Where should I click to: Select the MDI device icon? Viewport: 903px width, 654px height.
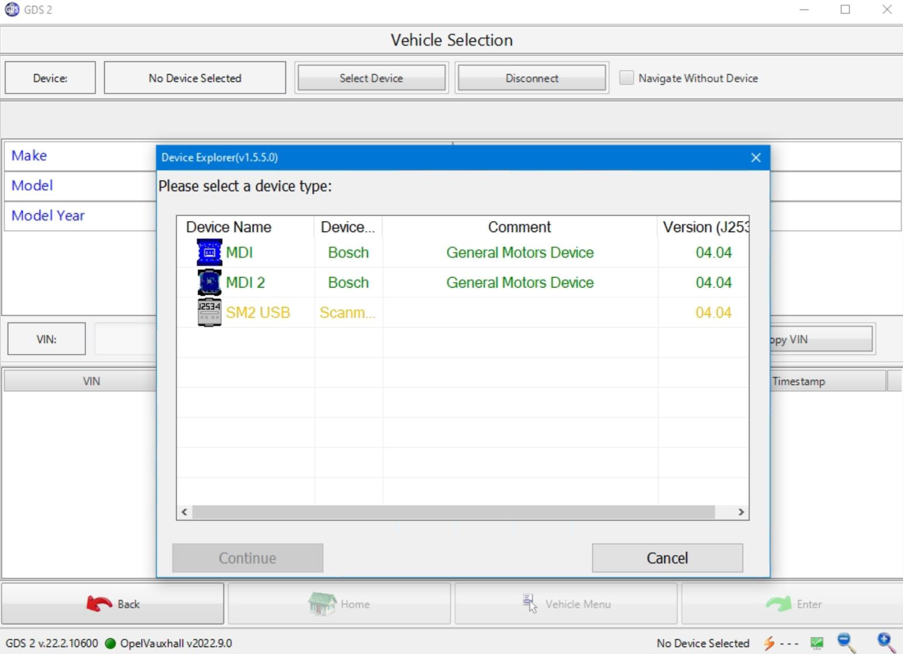point(208,252)
